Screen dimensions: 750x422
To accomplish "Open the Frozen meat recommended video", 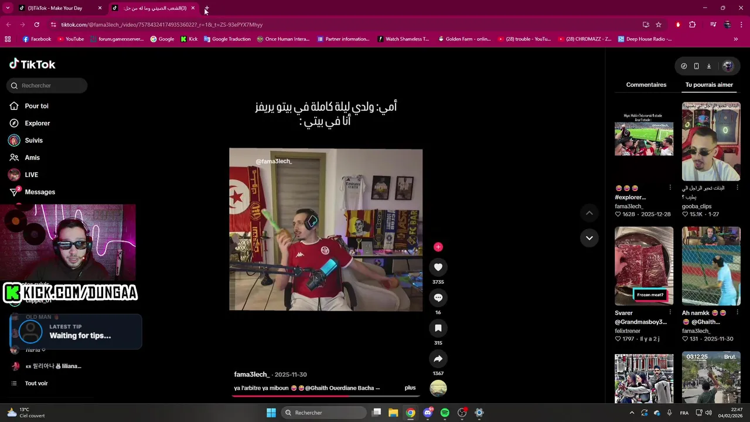I will click(644, 266).
